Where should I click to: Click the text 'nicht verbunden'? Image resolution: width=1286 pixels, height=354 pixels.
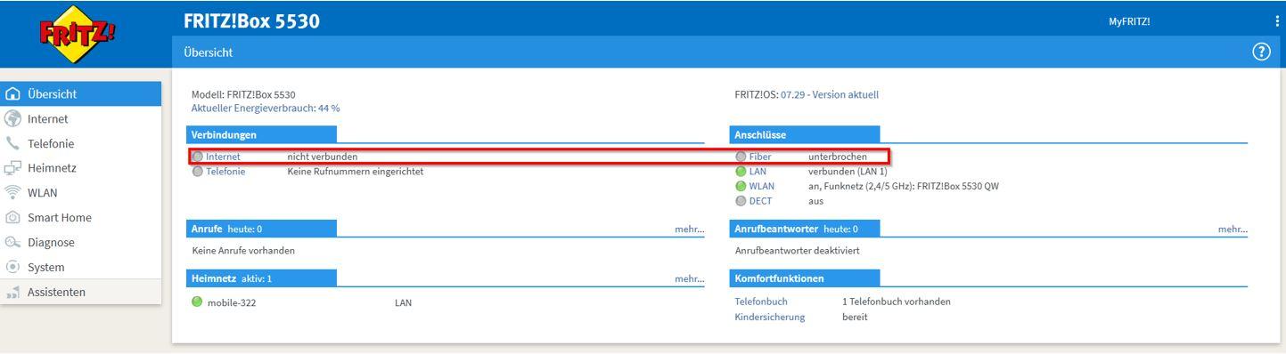[322, 157]
